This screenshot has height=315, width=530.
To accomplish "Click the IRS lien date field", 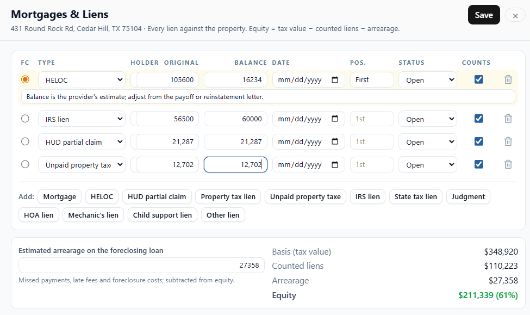I will [309, 119].
